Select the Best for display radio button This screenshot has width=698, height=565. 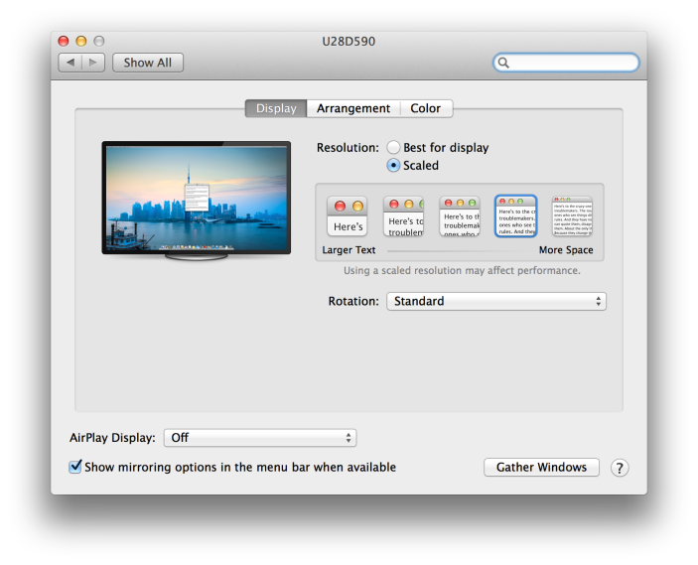[394, 148]
